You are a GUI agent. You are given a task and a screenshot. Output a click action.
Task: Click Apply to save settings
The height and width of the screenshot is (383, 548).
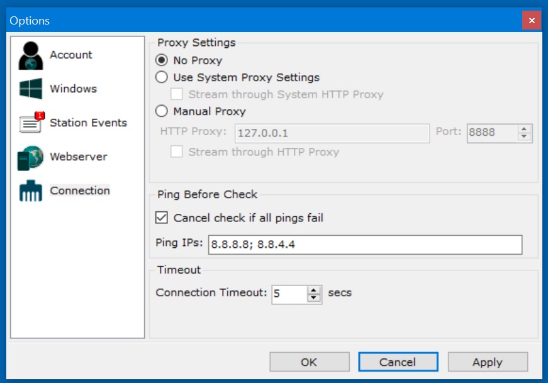[x=488, y=362]
